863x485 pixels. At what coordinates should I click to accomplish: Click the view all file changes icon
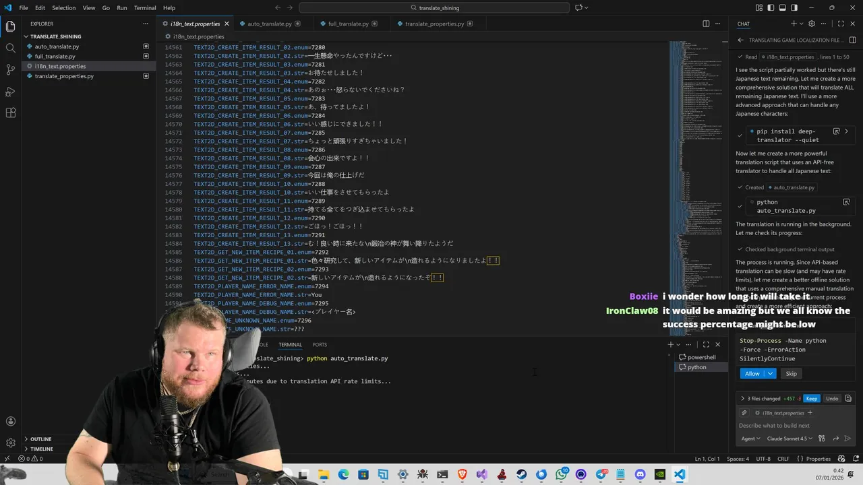[x=848, y=398]
